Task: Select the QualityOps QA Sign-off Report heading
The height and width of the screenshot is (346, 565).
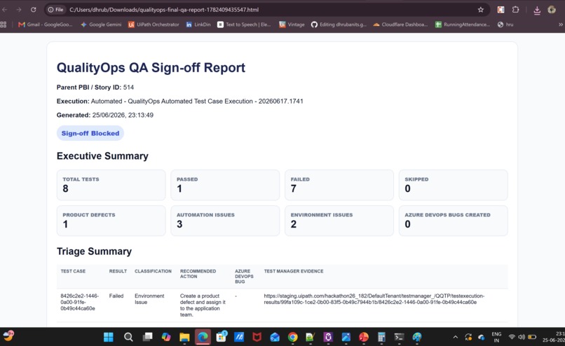Action: click(x=151, y=68)
